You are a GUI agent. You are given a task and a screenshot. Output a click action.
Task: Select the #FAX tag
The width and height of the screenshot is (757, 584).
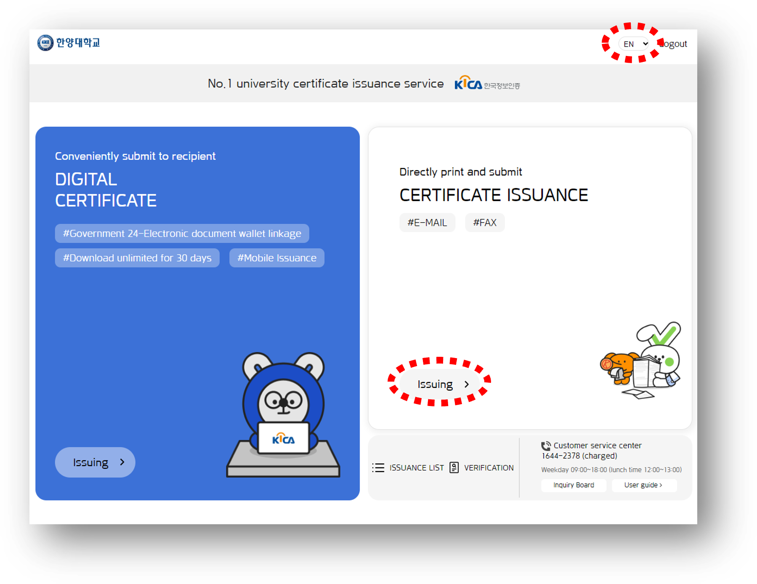485,223
